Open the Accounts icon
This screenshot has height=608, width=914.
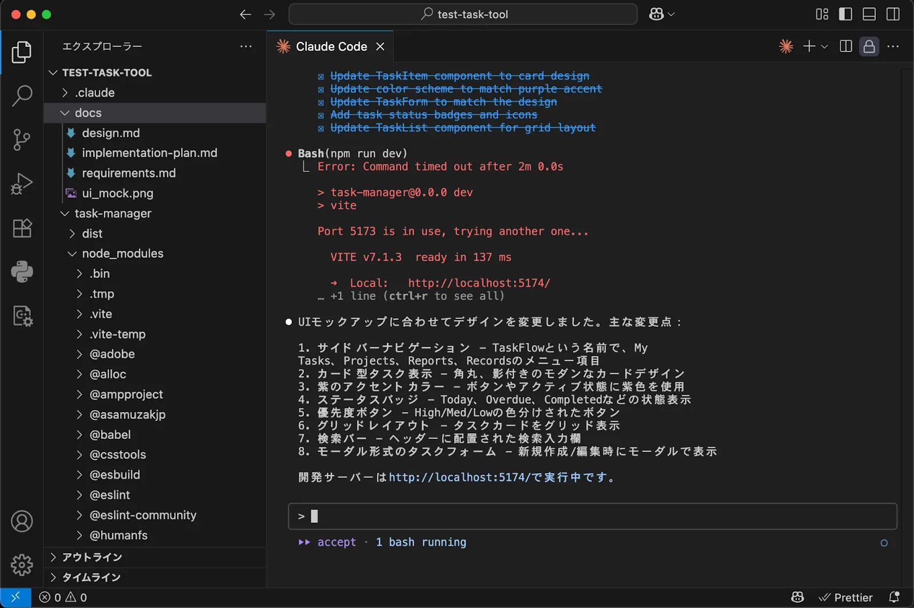pos(22,521)
